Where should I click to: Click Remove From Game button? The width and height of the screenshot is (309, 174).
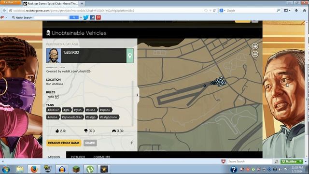click(64, 143)
